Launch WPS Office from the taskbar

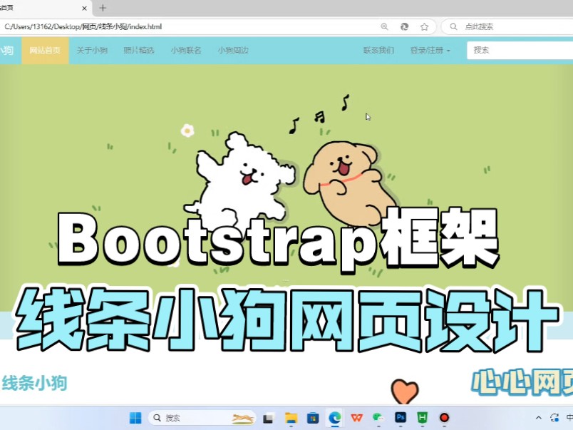pos(356,418)
